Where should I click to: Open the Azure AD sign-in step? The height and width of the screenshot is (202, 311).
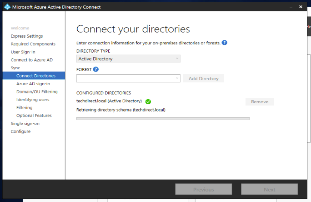33,84
